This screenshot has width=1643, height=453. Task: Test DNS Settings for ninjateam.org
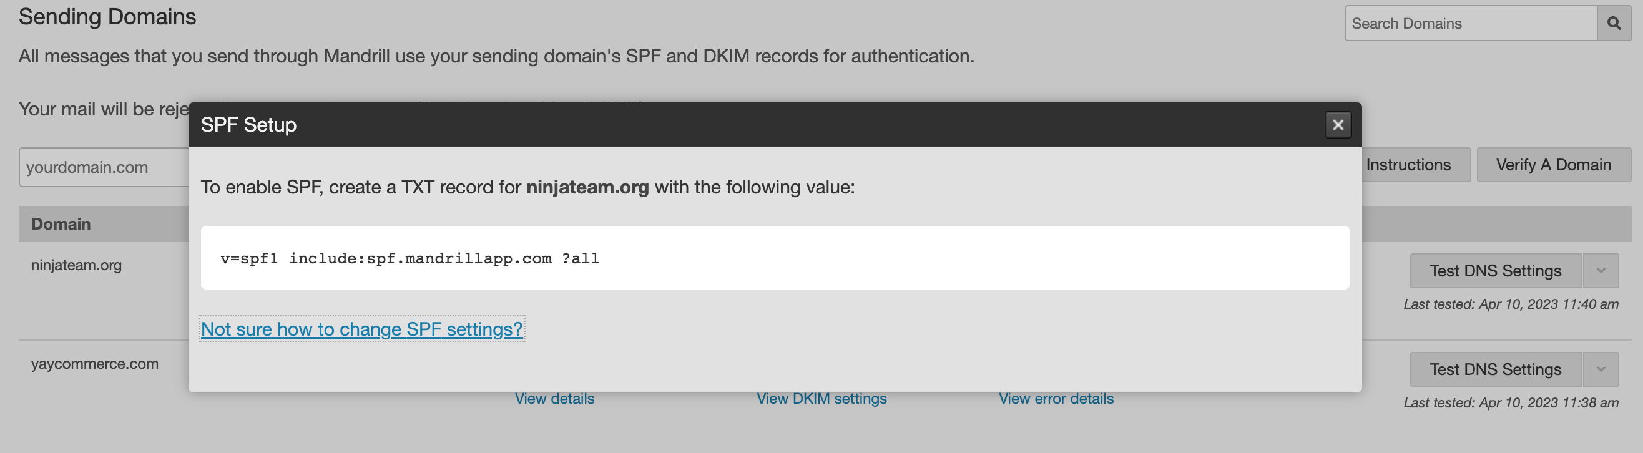1495,271
